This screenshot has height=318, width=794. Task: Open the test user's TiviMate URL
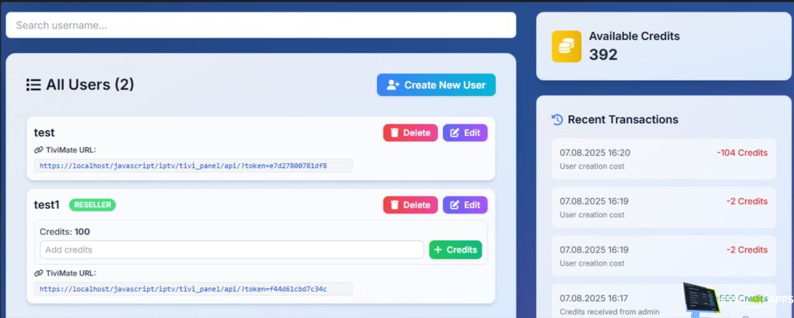click(x=183, y=166)
